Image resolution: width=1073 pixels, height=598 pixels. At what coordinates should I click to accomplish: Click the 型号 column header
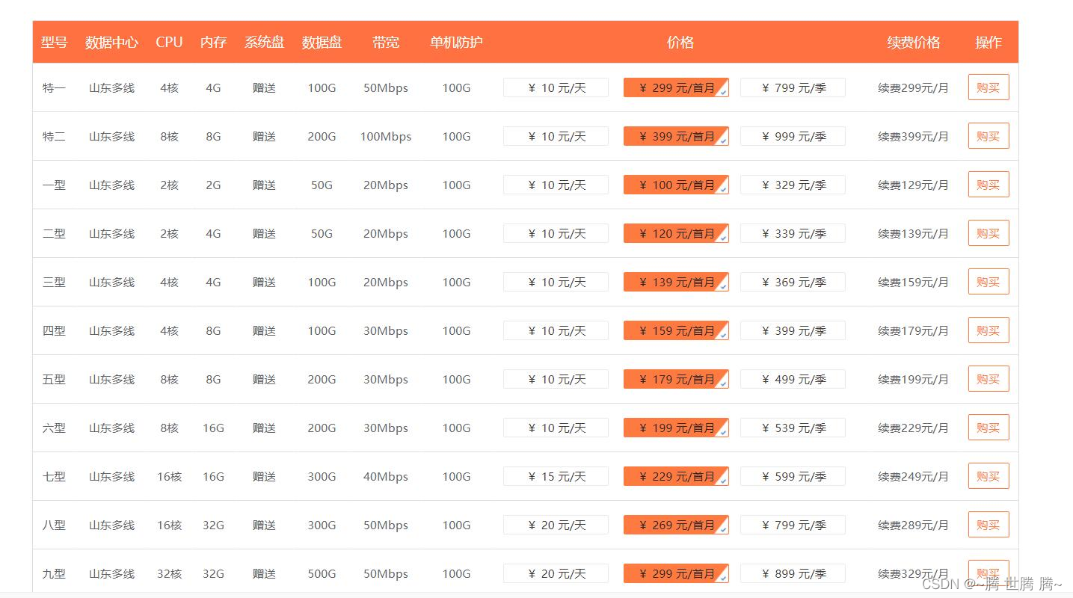click(x=54, y=42)
